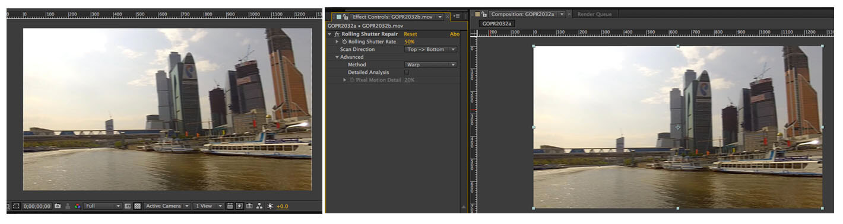Expand the Pixel Motion Detail triangle
Viewport: 843px width, 224px height.
pos(344,80)
